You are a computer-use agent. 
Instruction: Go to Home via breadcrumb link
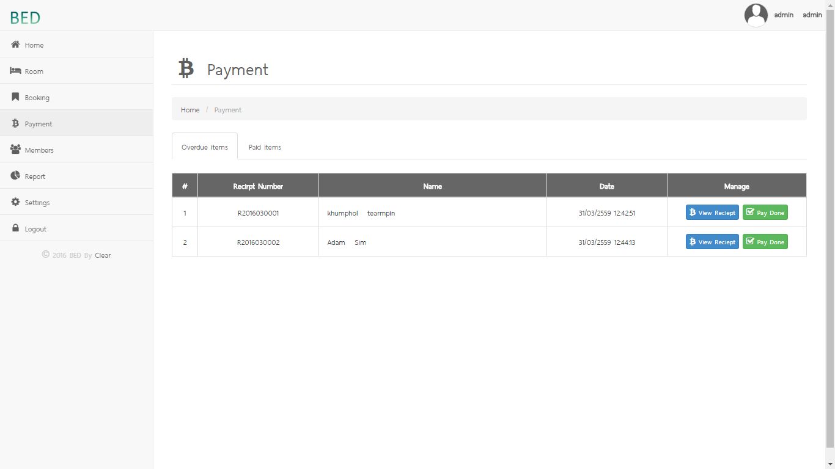click(190, 110)
